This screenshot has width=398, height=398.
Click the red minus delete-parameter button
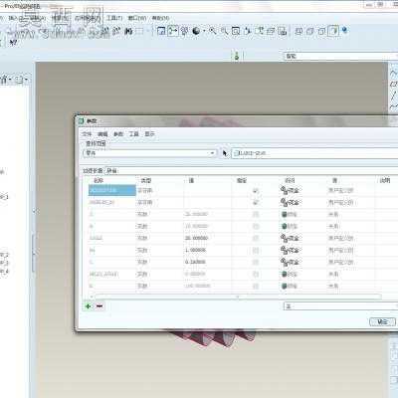coord(99,305)
